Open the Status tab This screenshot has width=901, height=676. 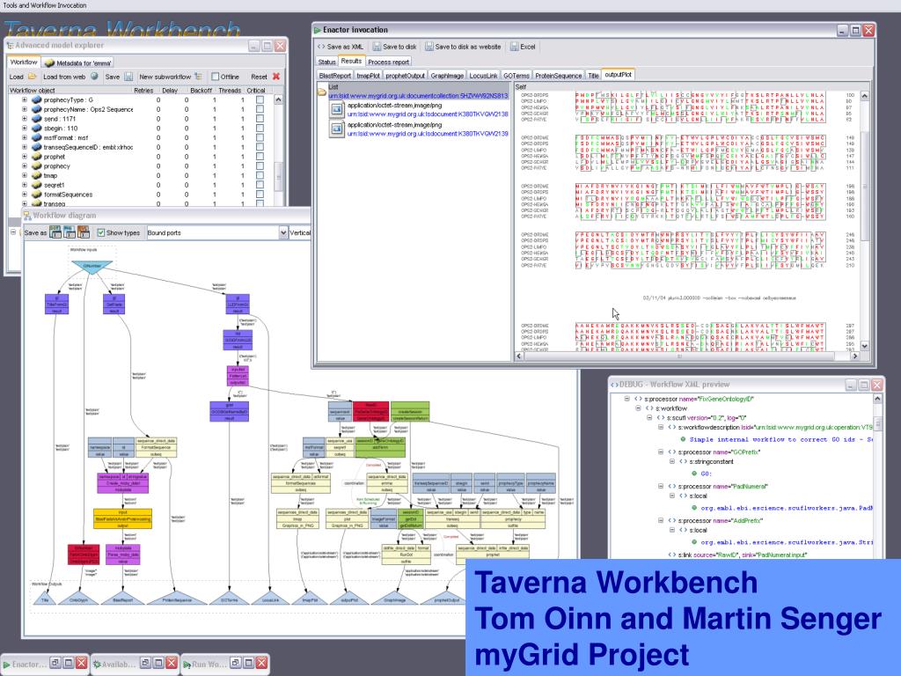[x=326, y=62]
